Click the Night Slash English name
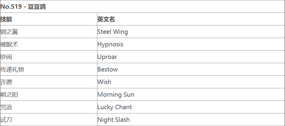The image size is (285, 126). pos(114,120)
